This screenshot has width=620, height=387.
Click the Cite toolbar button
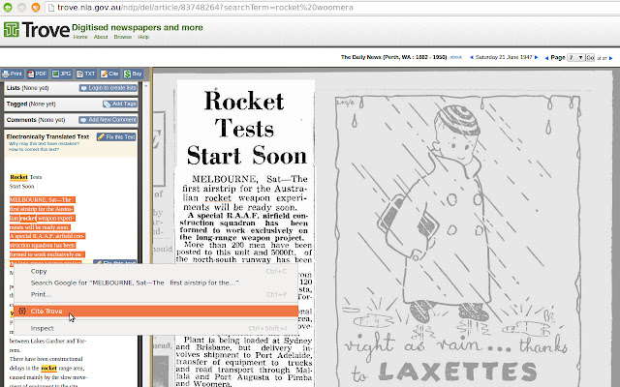[x=112, y=73]
